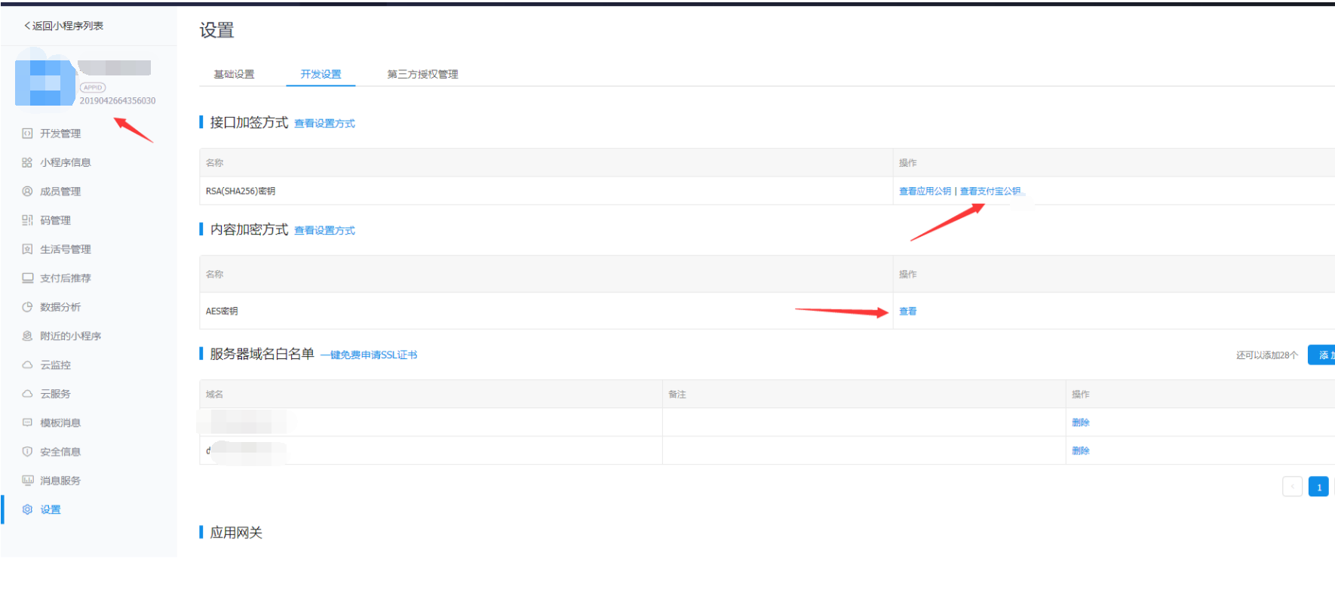Open 开发管理 in the sidebar
Viewport: 1335px width, 611px height.
pyautogui.click(x=60, y=134)
